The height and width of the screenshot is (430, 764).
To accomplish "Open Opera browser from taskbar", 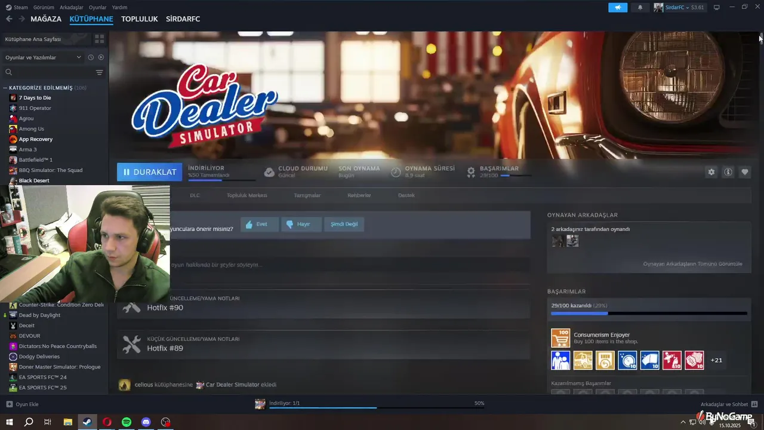I will (x=107, y=422).
